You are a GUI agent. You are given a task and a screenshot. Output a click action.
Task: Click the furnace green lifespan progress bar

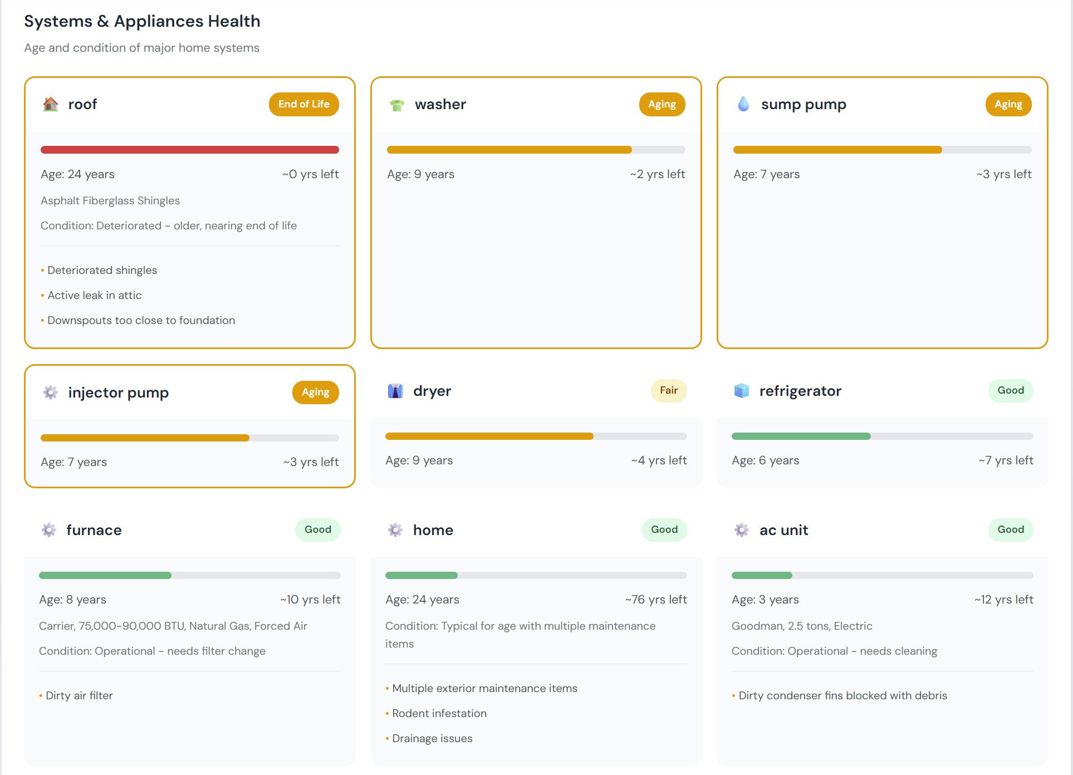coord(105,576)
